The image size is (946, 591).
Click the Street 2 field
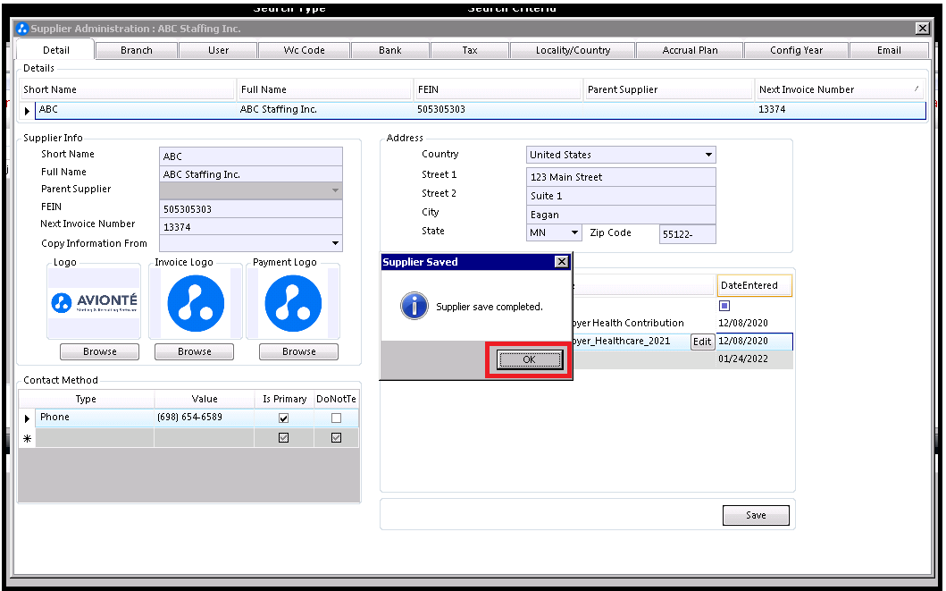coord(622,196)
